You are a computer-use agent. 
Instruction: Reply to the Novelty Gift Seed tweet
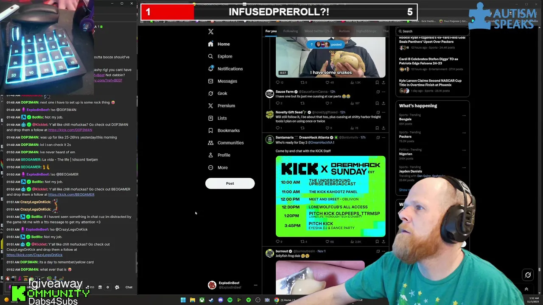(x=278, y=128)
